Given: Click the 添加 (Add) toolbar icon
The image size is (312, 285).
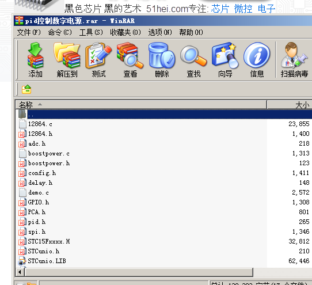Looking at the screenshot, I should (35, 55).
